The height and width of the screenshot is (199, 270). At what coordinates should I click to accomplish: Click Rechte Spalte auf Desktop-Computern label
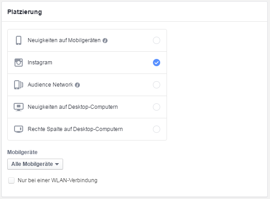click(75, 129)
